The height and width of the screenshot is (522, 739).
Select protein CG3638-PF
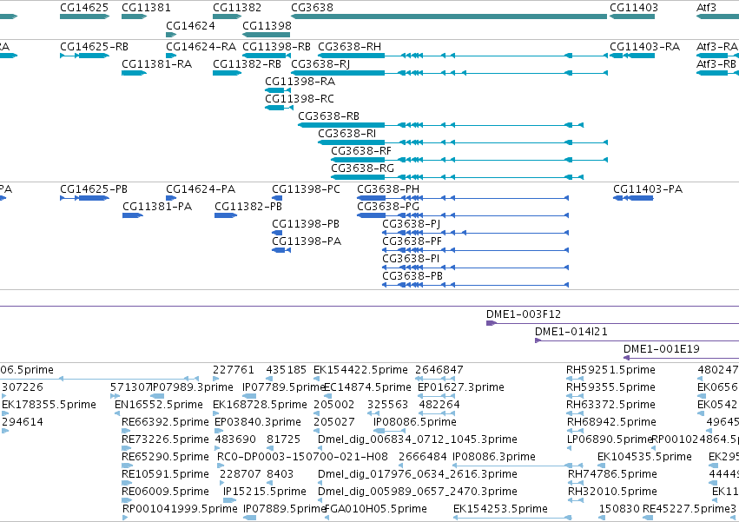pos(412,241)
